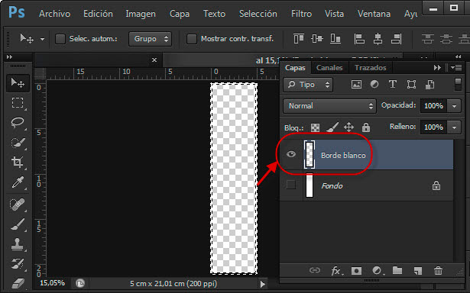
Task: Lock layer position icon
Action: (x=348, y=127)
